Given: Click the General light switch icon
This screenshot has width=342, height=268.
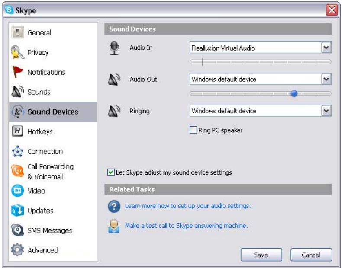Looking at the screenshot, I should (x=17, y=33).
